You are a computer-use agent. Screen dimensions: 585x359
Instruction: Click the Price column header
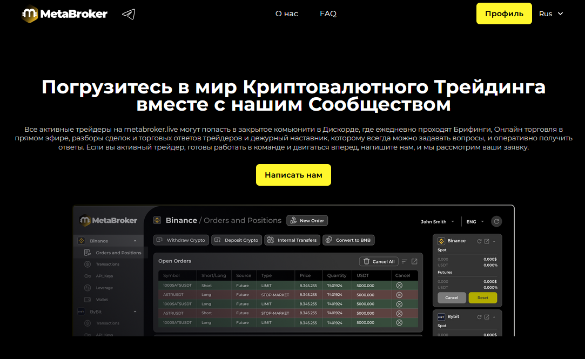[305, 275]
